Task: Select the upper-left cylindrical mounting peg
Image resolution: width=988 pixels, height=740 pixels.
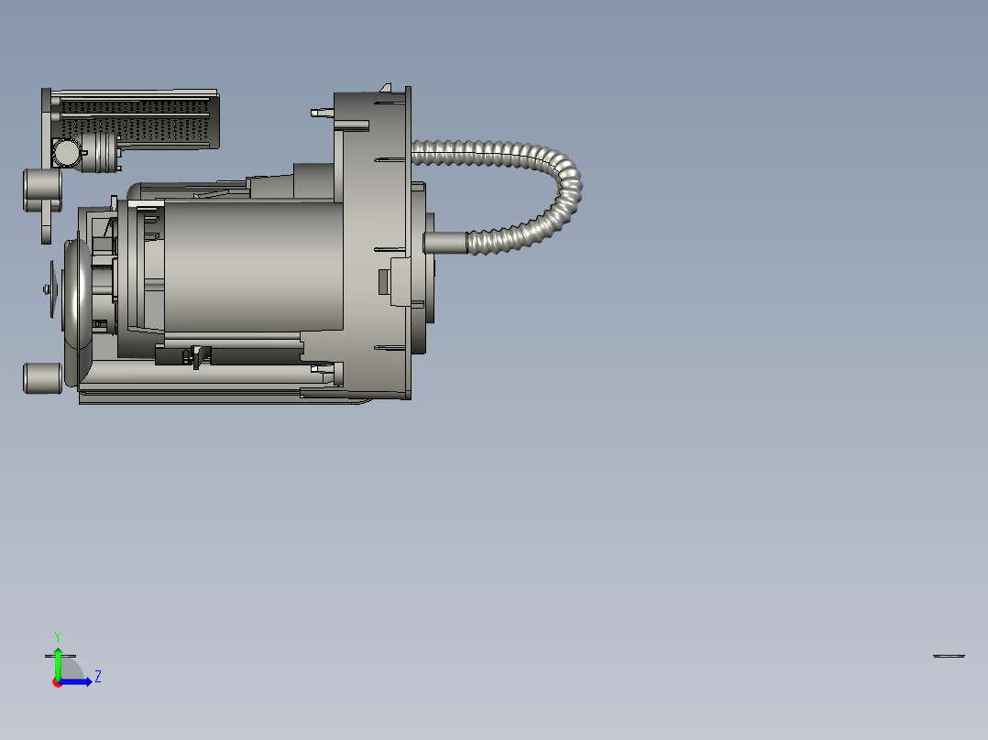Action: pos(42,190)
